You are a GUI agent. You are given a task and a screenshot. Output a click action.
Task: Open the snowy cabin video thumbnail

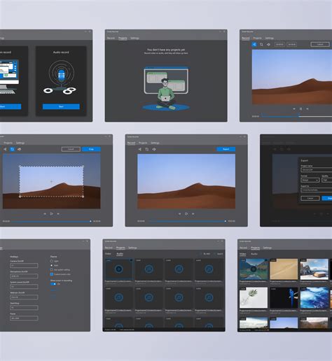(x=314, y=269)
